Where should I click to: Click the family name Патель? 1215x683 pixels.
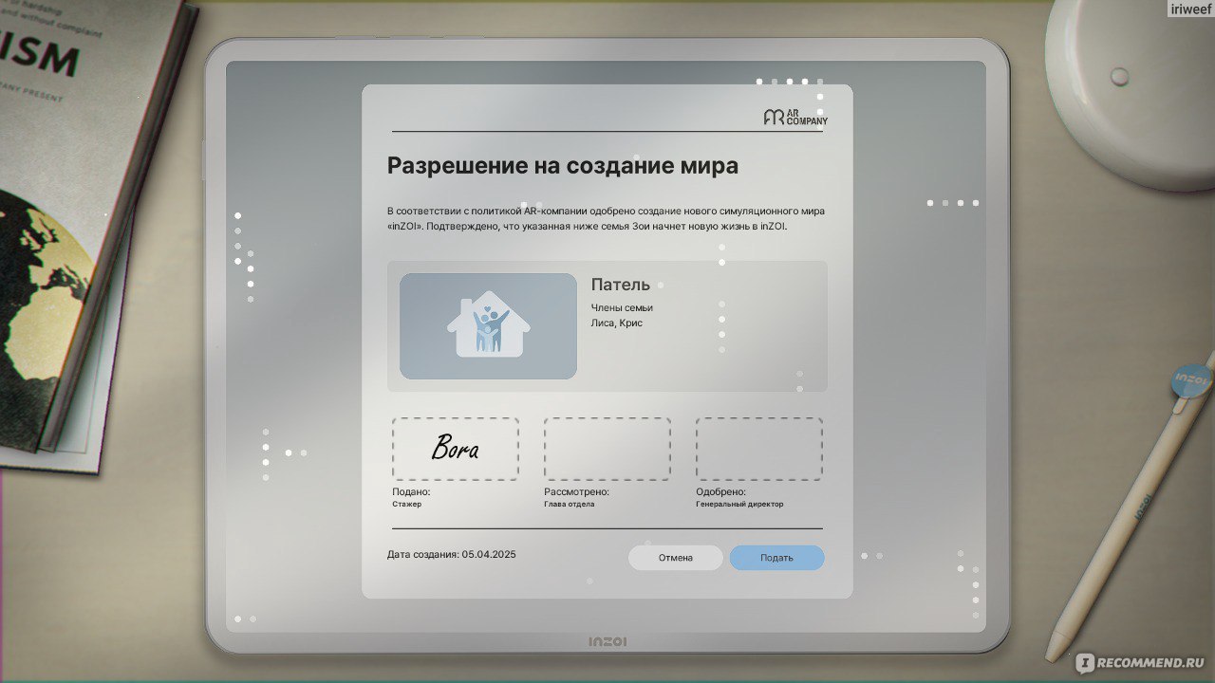point(621,285)
